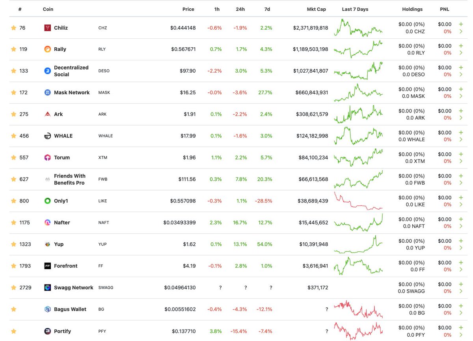Add a transaction with DESO plus icon

461,67
